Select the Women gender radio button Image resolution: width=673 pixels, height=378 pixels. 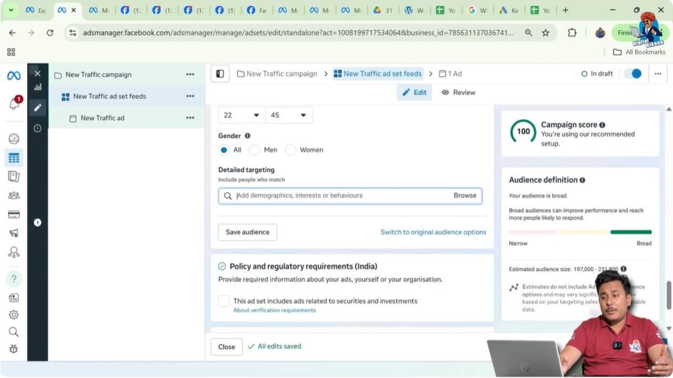290,150
